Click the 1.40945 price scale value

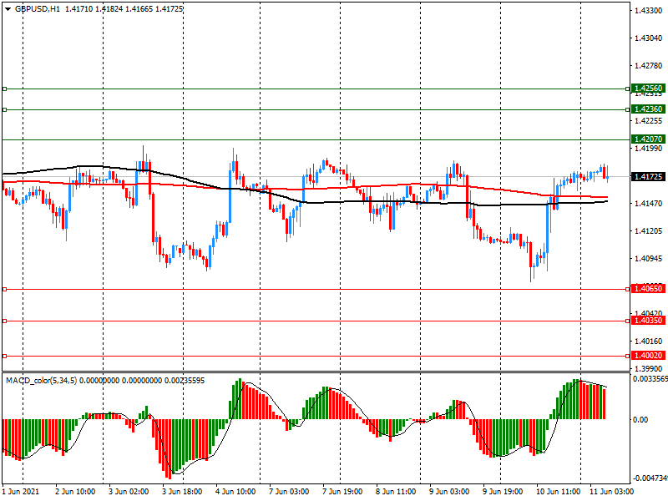click(649, 259)
